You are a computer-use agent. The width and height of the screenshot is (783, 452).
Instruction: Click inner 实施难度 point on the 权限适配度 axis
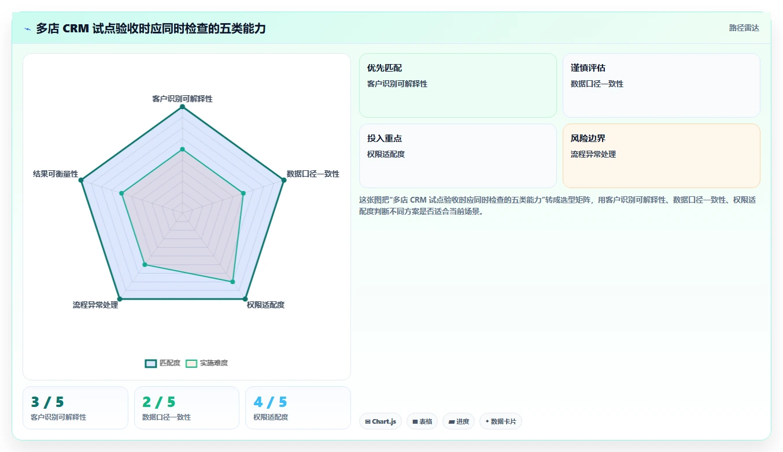tap(232, 282)
